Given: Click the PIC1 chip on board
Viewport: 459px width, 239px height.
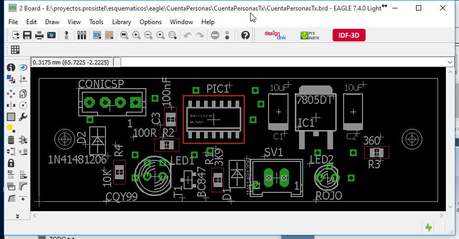Looking at the screenshot, I should point(214,119).
